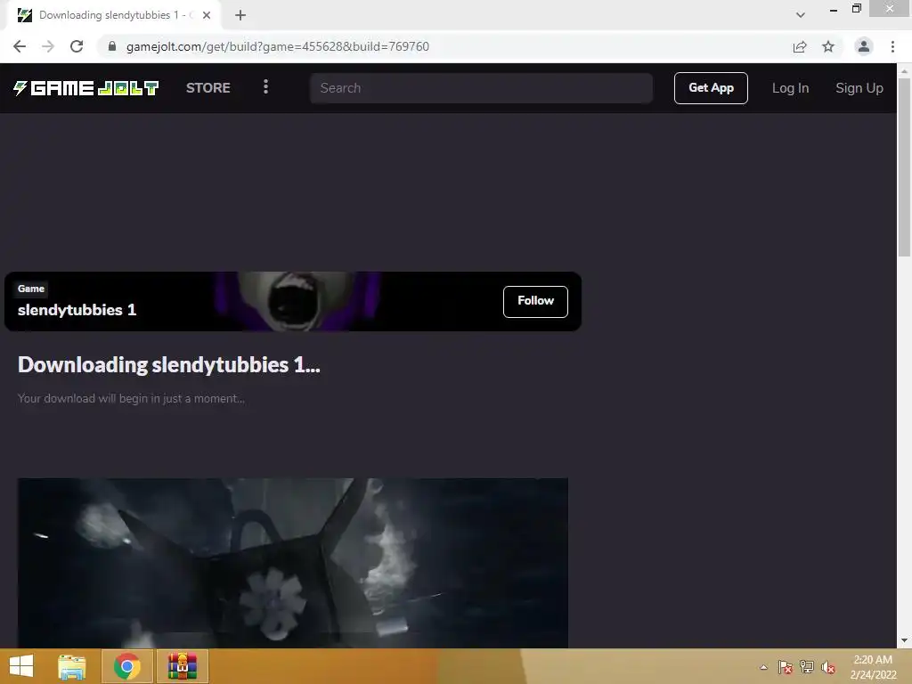Close the Downloading slendytubbies tab
Viewport: 912px width, 684px height.
coord(207,15)
